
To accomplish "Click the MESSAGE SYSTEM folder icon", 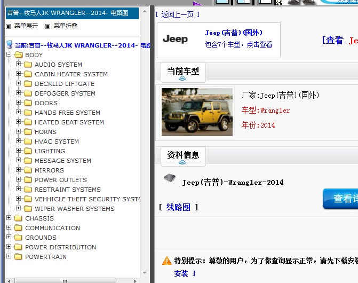I will tap(28, 160).
